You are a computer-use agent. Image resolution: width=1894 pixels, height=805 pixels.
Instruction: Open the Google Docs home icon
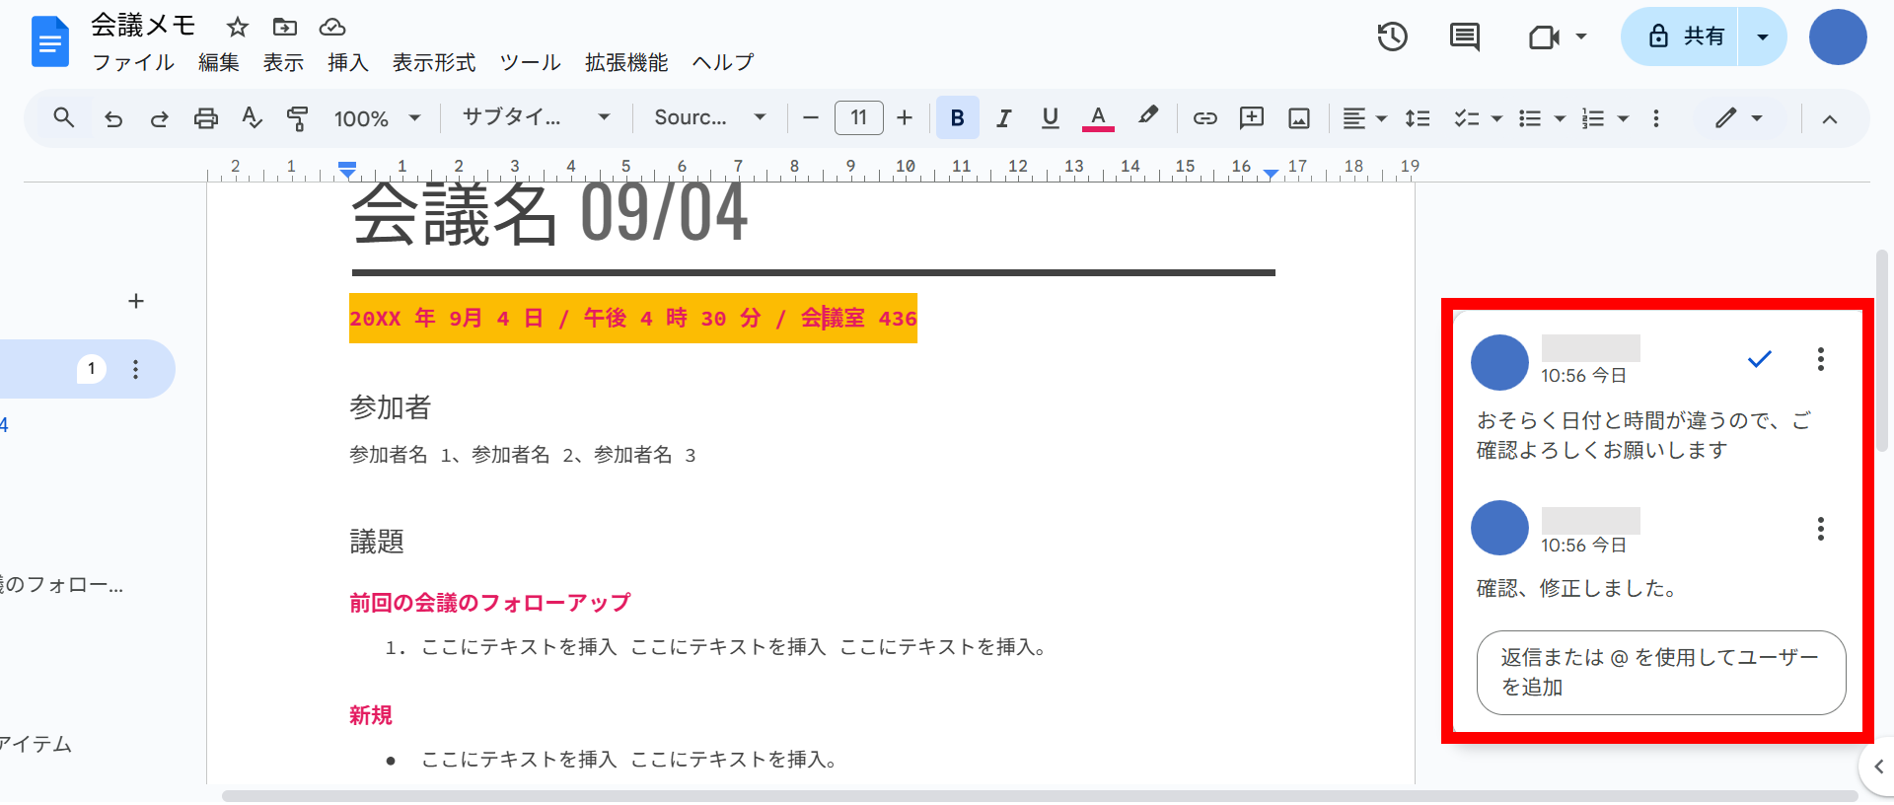tap(50, 42)
